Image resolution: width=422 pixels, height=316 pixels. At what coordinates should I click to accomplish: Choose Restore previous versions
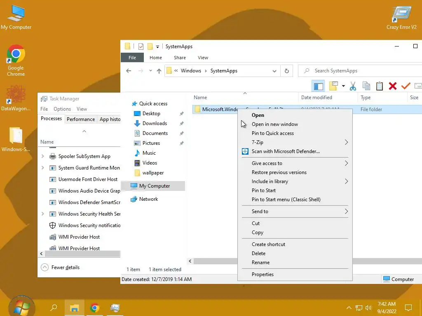point(295,172)
